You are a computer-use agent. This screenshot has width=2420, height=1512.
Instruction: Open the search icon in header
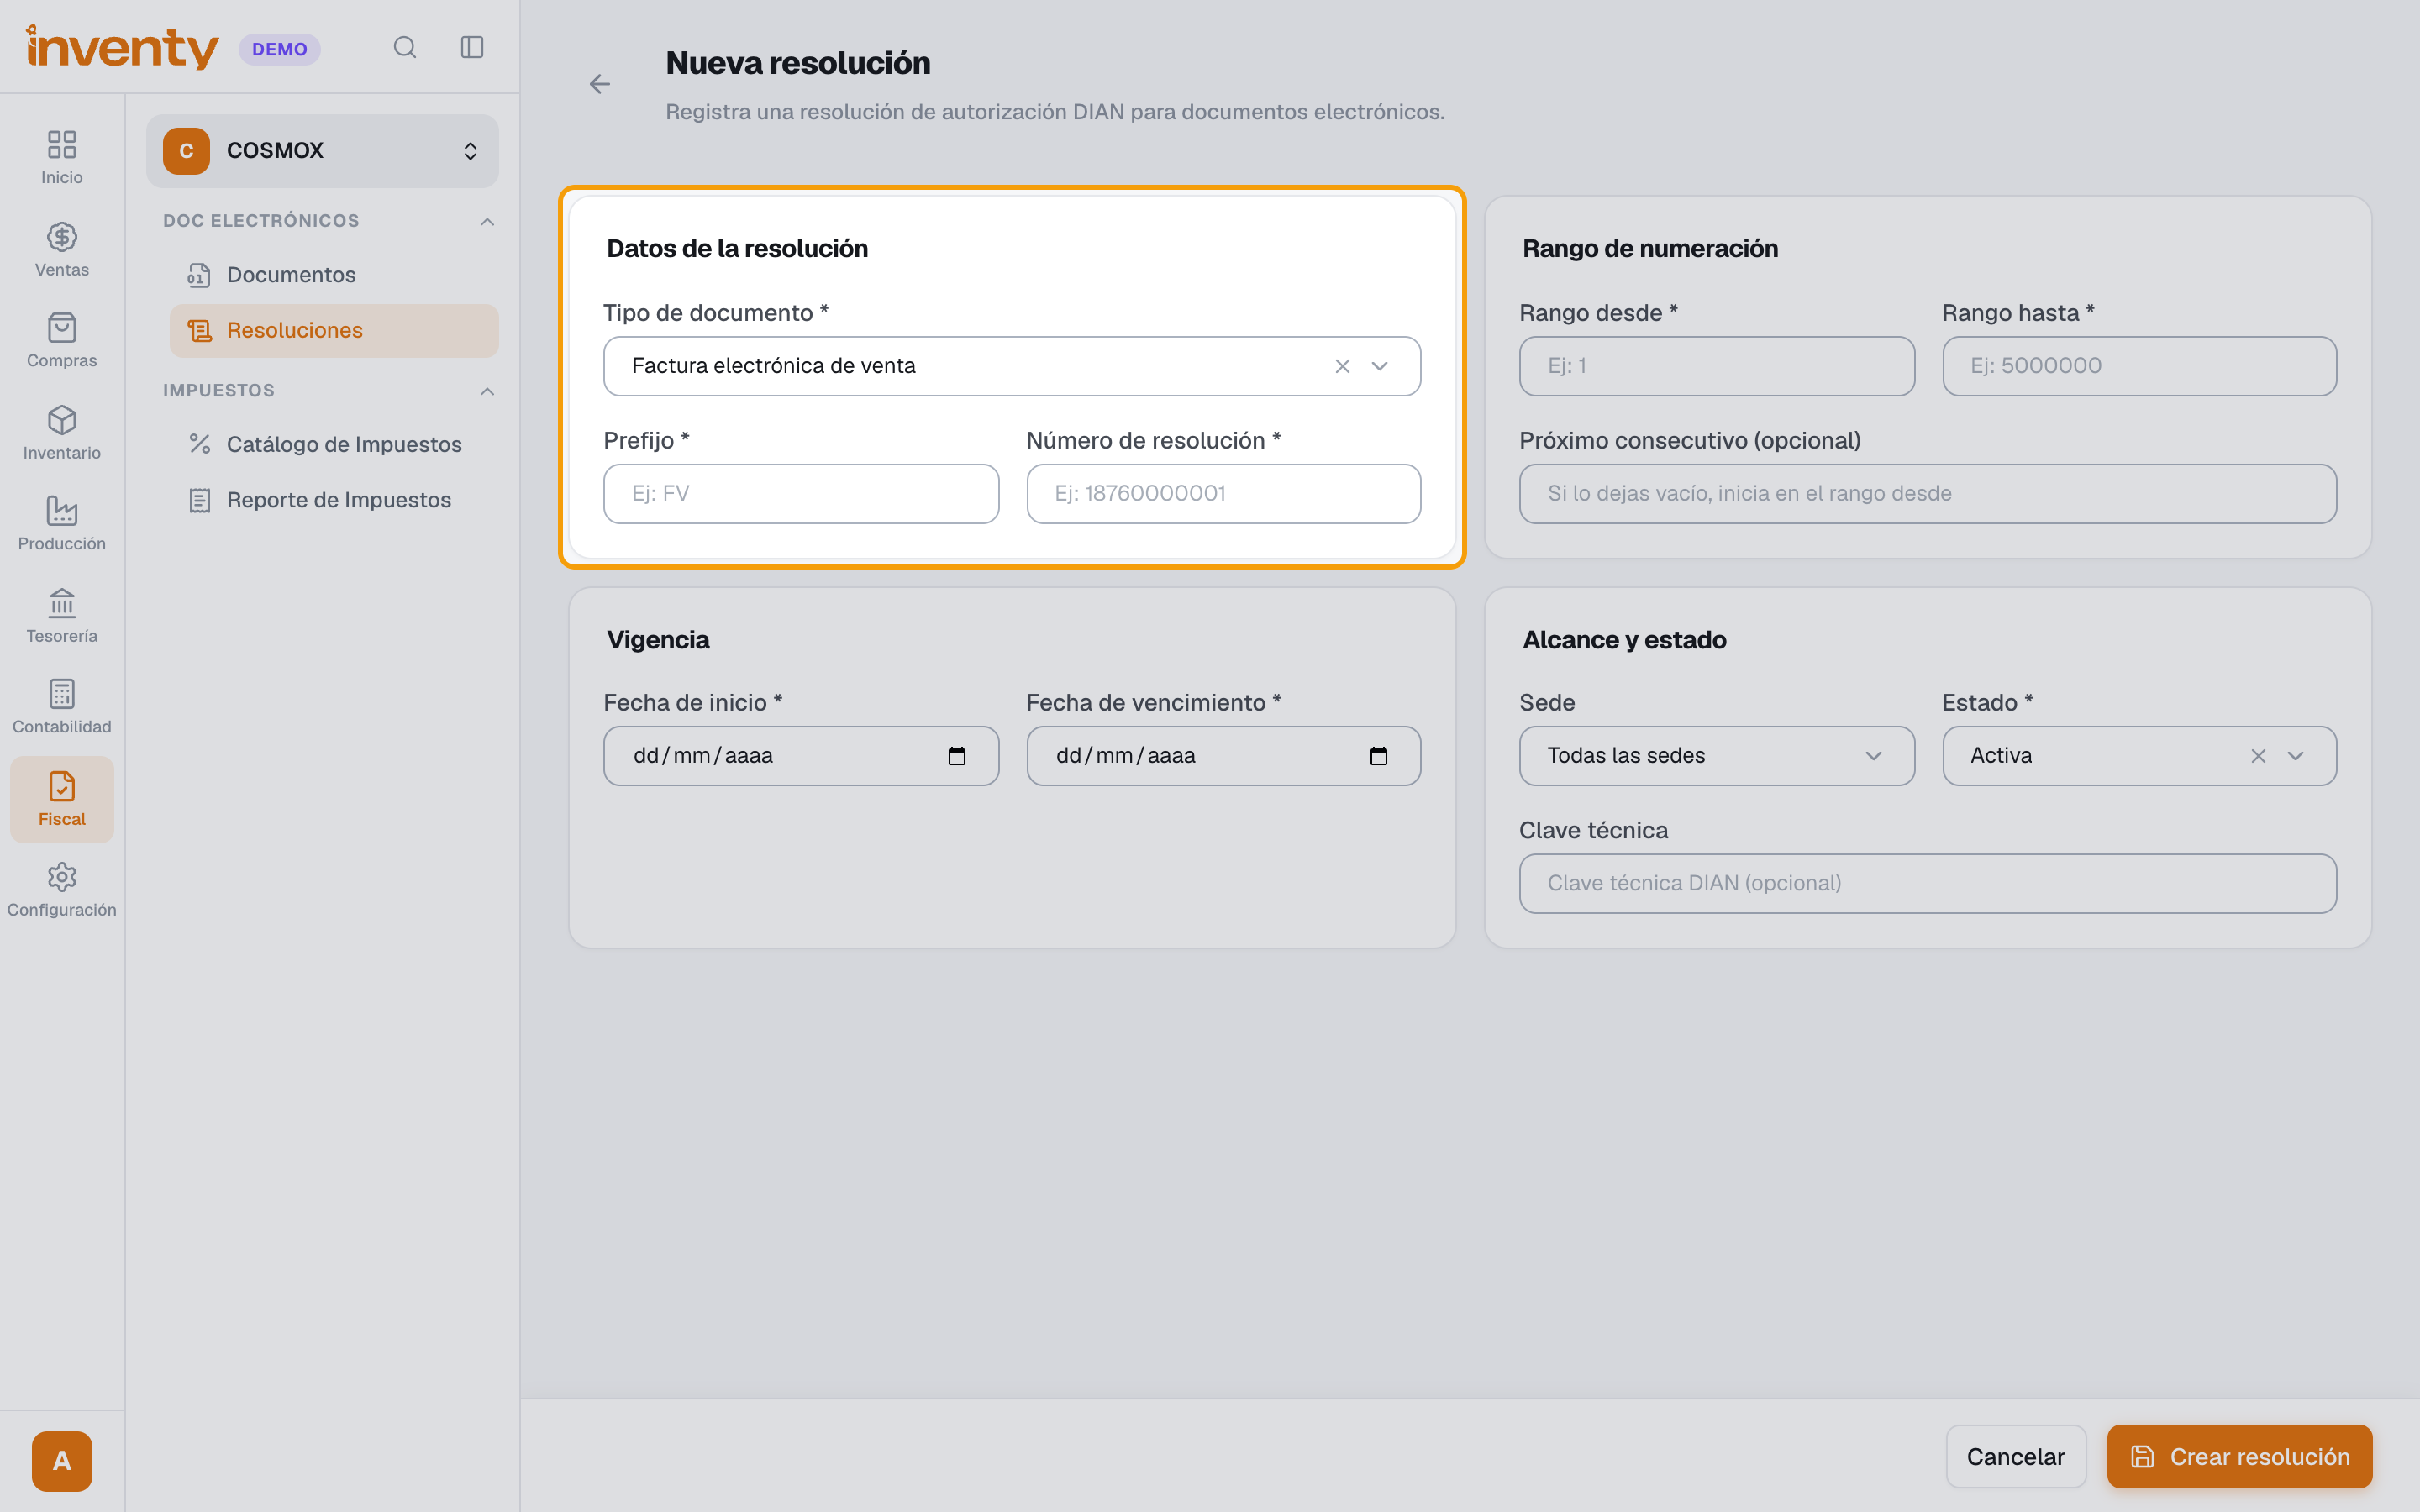pyautogui.click(x=404, y=47)
